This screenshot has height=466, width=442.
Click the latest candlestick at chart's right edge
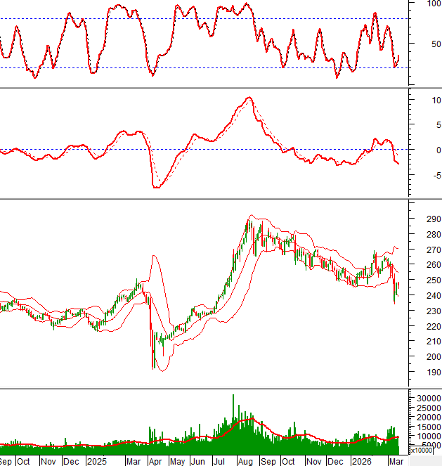[x=398, y=286]
